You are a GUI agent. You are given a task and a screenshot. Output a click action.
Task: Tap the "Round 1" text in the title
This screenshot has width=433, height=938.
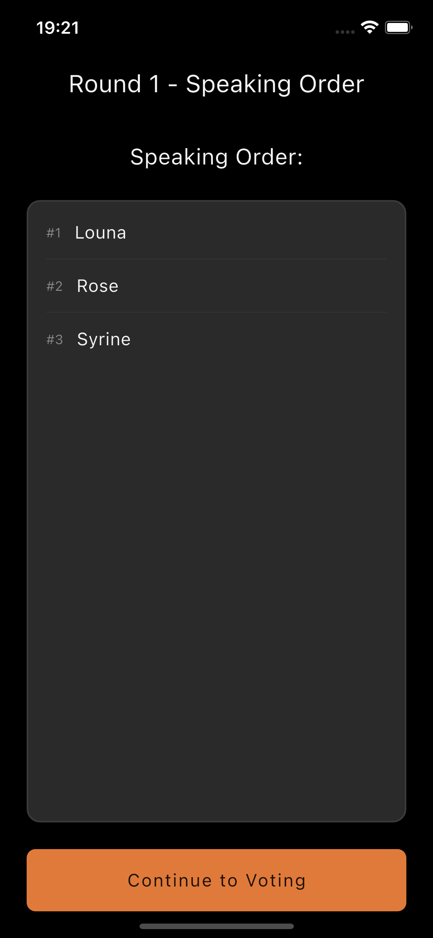(114, 84)
